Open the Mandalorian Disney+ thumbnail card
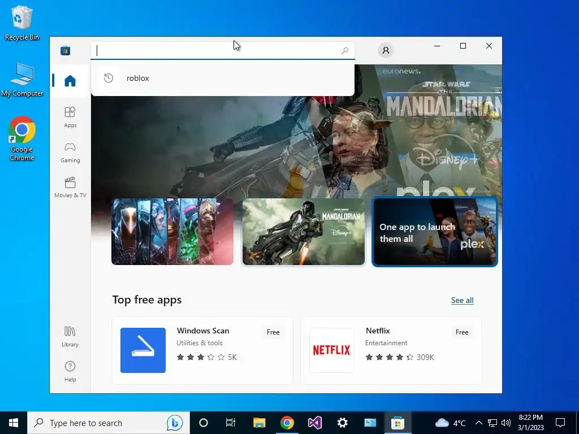Viewport: 579px width, 434px height. pyautogui.click(x=304, y=231)
